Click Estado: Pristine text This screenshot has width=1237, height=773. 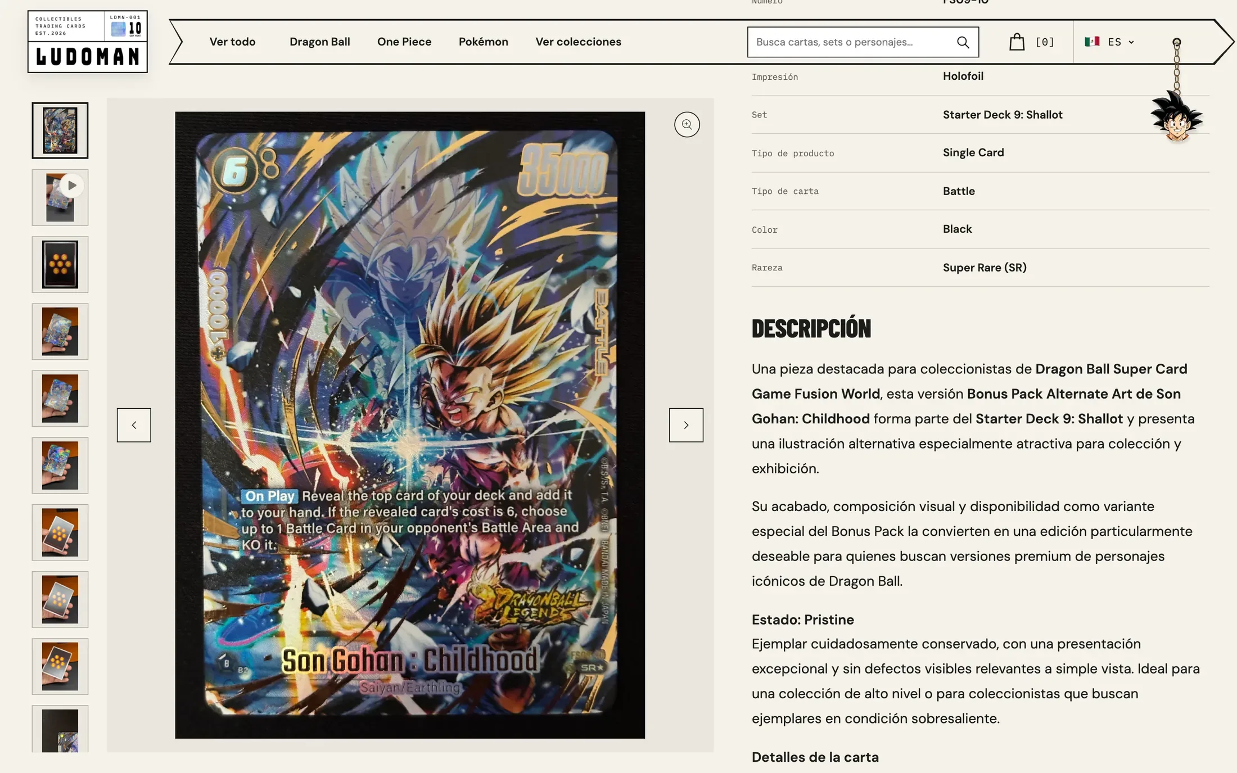pyautogui.click(x=802, y=620)
